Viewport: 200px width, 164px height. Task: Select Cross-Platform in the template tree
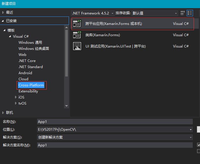(x=31, y=85)
